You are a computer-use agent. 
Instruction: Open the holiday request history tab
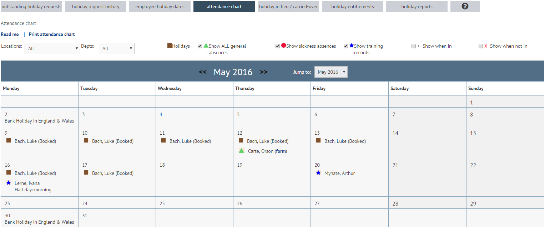pyautogui.click(x=95, y=6)
